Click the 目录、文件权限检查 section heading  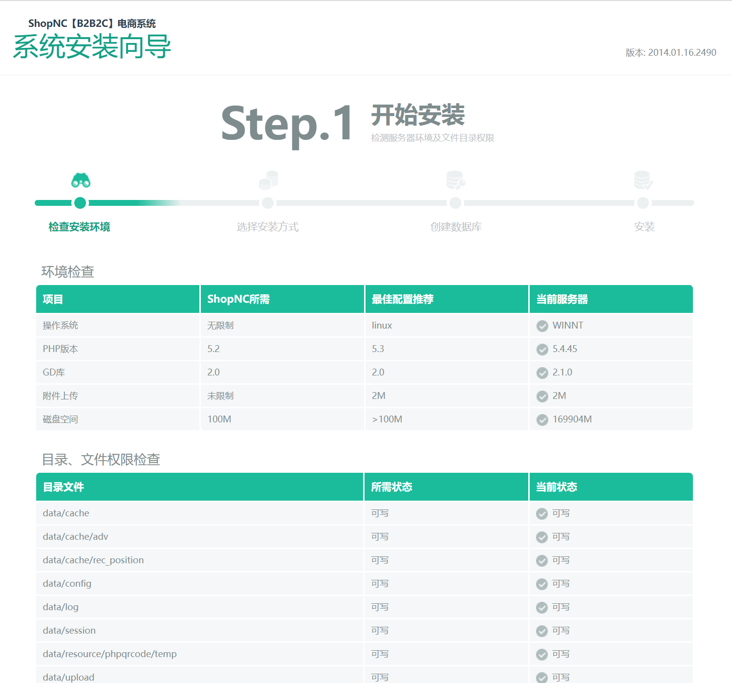pyautogui.click(x=101, y=460)
